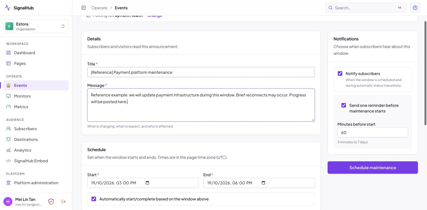This screenshot has width=427, height=210.
Task: Click the Details section heading
Action: click(94, 39)
